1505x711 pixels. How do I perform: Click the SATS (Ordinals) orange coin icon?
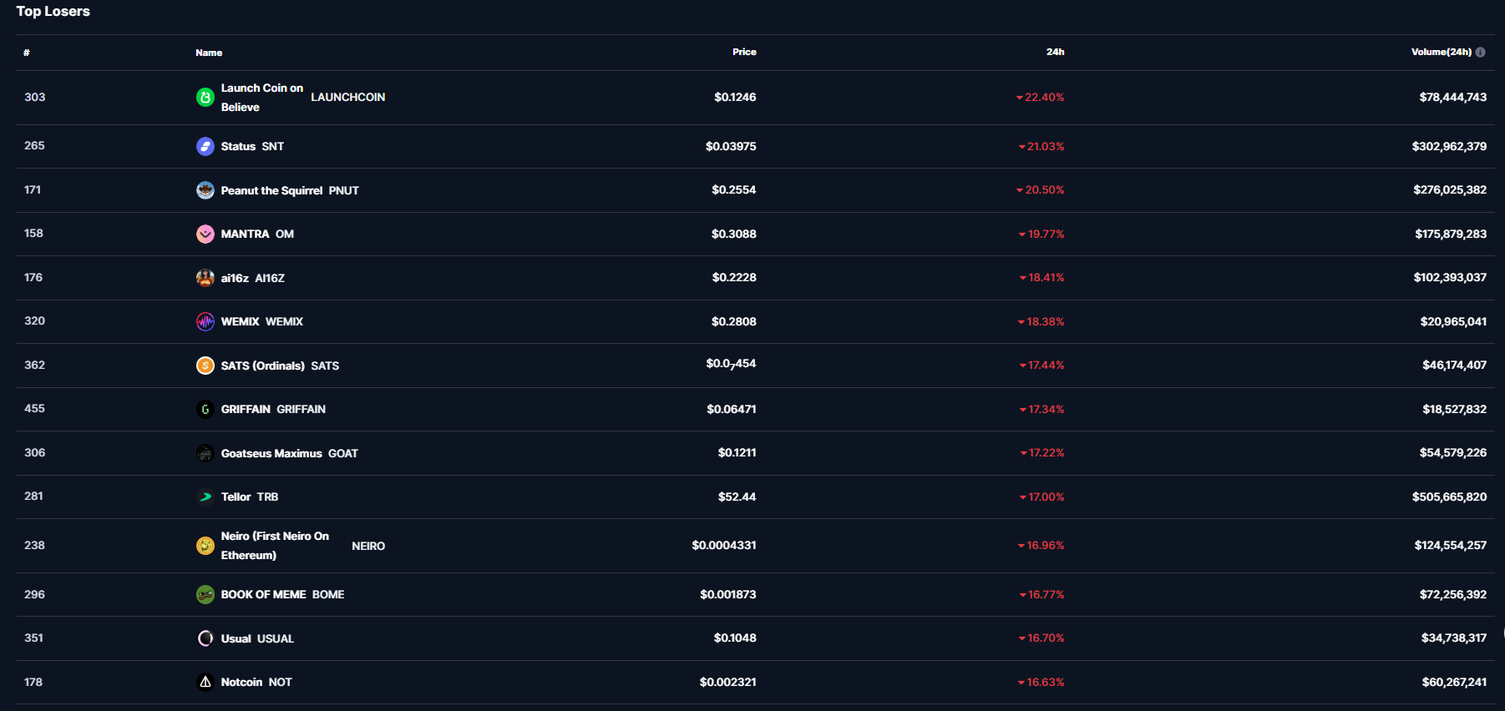coord(205,366)
